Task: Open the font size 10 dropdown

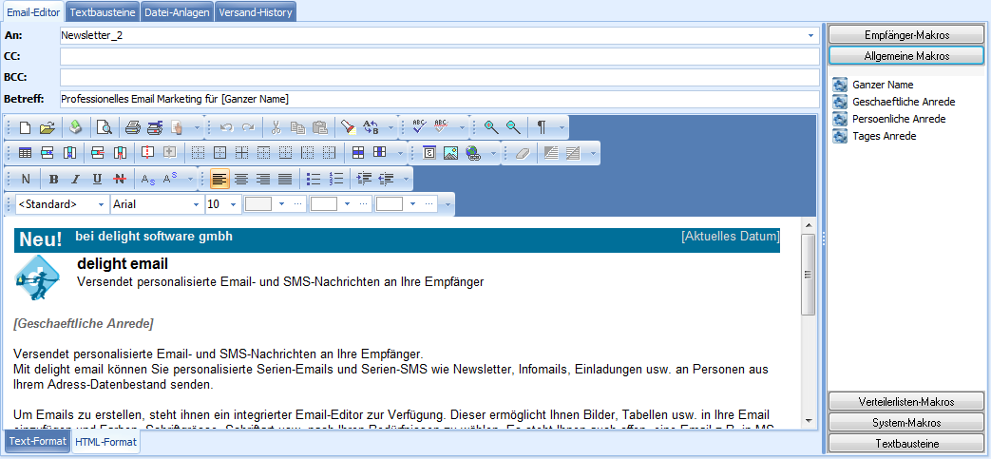Action: (233, 204)
